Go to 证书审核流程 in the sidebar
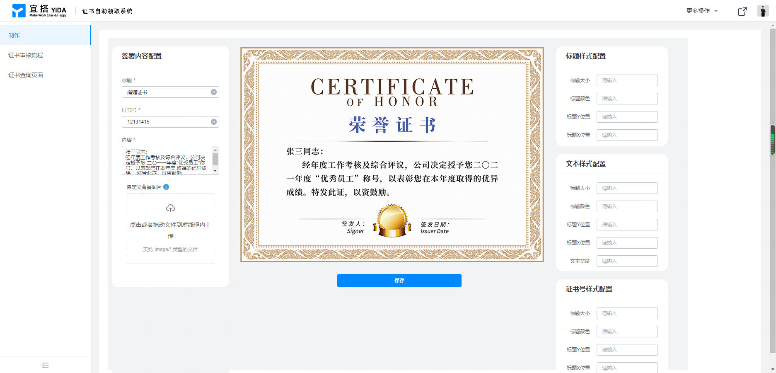 tap(26, 55)
